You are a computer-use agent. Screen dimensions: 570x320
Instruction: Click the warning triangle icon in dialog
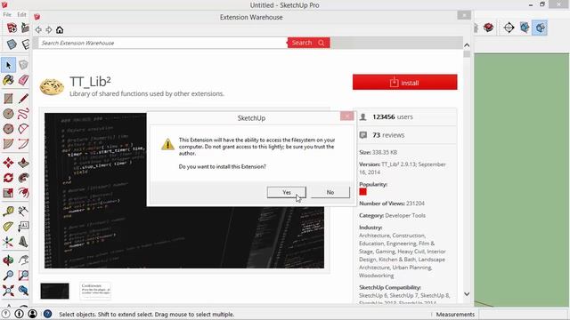[167, 144]
